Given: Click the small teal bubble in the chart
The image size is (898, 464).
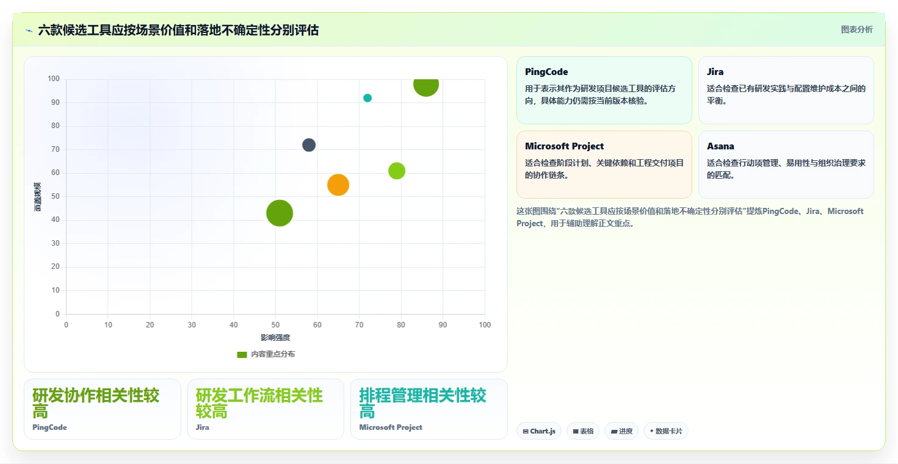Looking at the screenshot, I should (x=368, y=98).
